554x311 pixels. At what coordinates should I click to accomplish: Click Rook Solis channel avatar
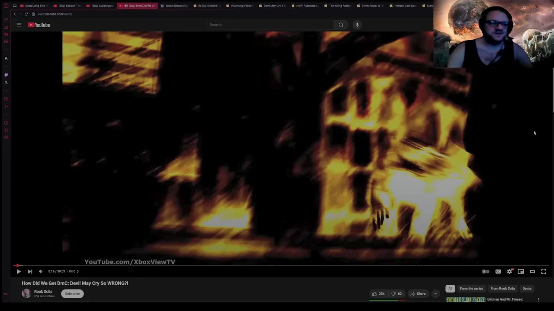(26, 294)
